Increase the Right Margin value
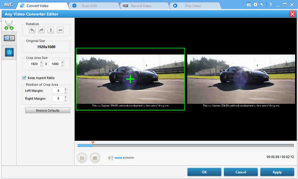Viewport: 298px width, 179px height. click(x=66, y=97)
